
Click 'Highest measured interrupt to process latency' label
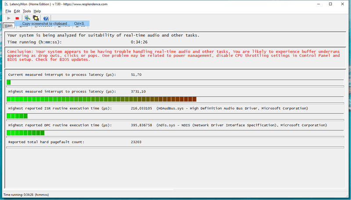coord(62,91)
